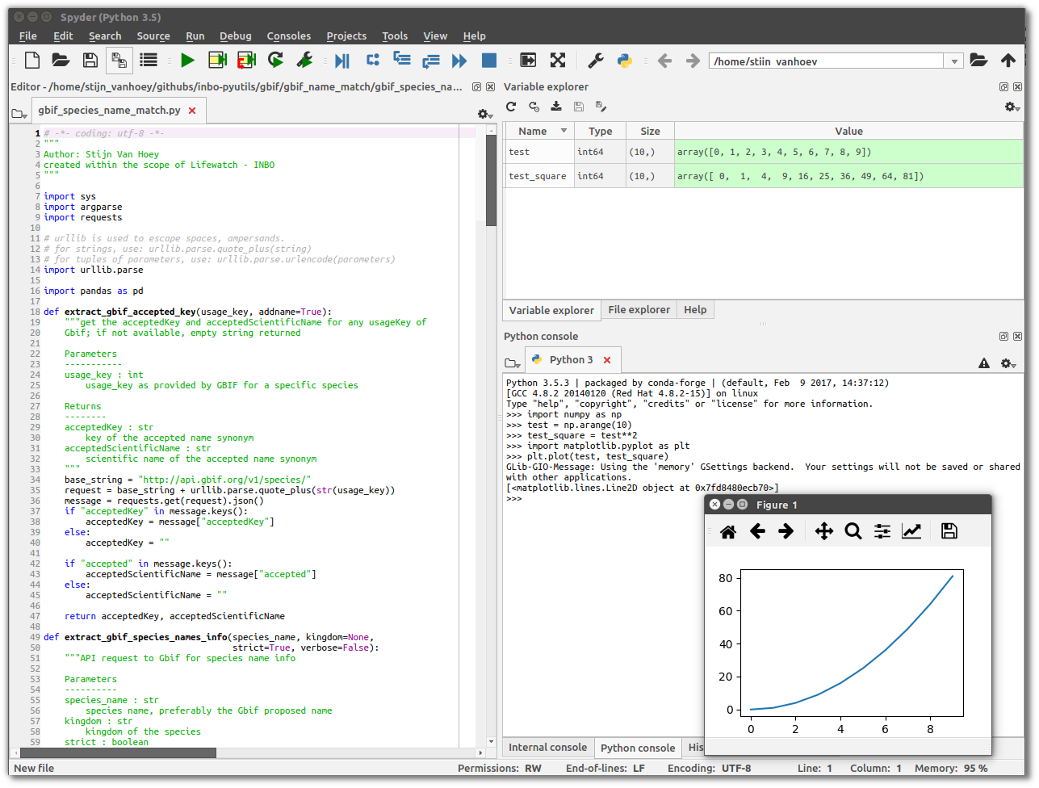
Task: Close the Python 3 console tab
Action: point(607,360)
